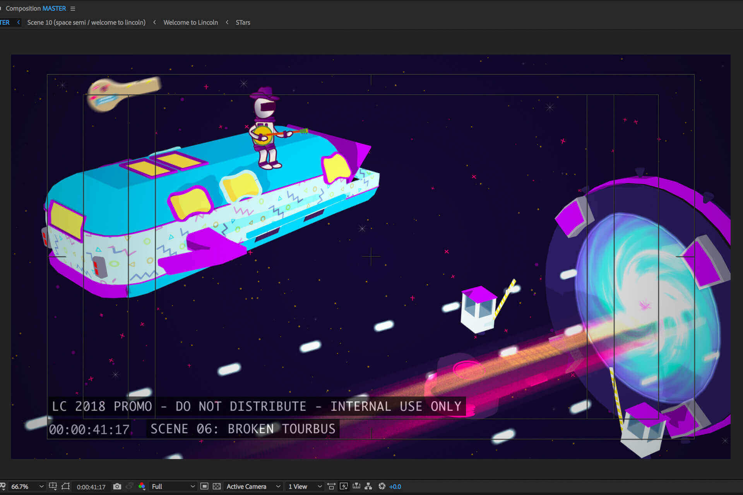743x495 pixels.
Task: Click the 00:00:41:17 burned-in timecode
Action: [89, 430]
